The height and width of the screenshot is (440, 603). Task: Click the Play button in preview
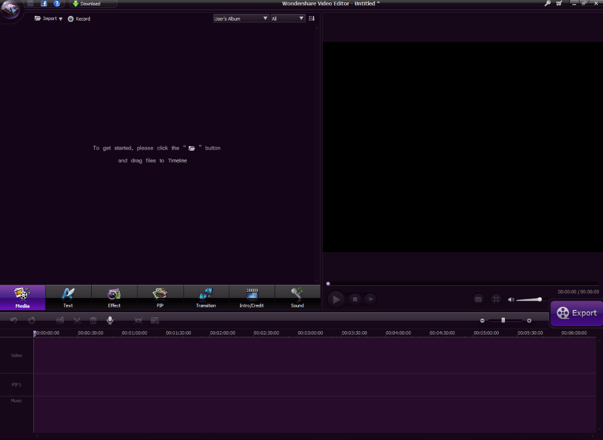click(x=336, y=299)
